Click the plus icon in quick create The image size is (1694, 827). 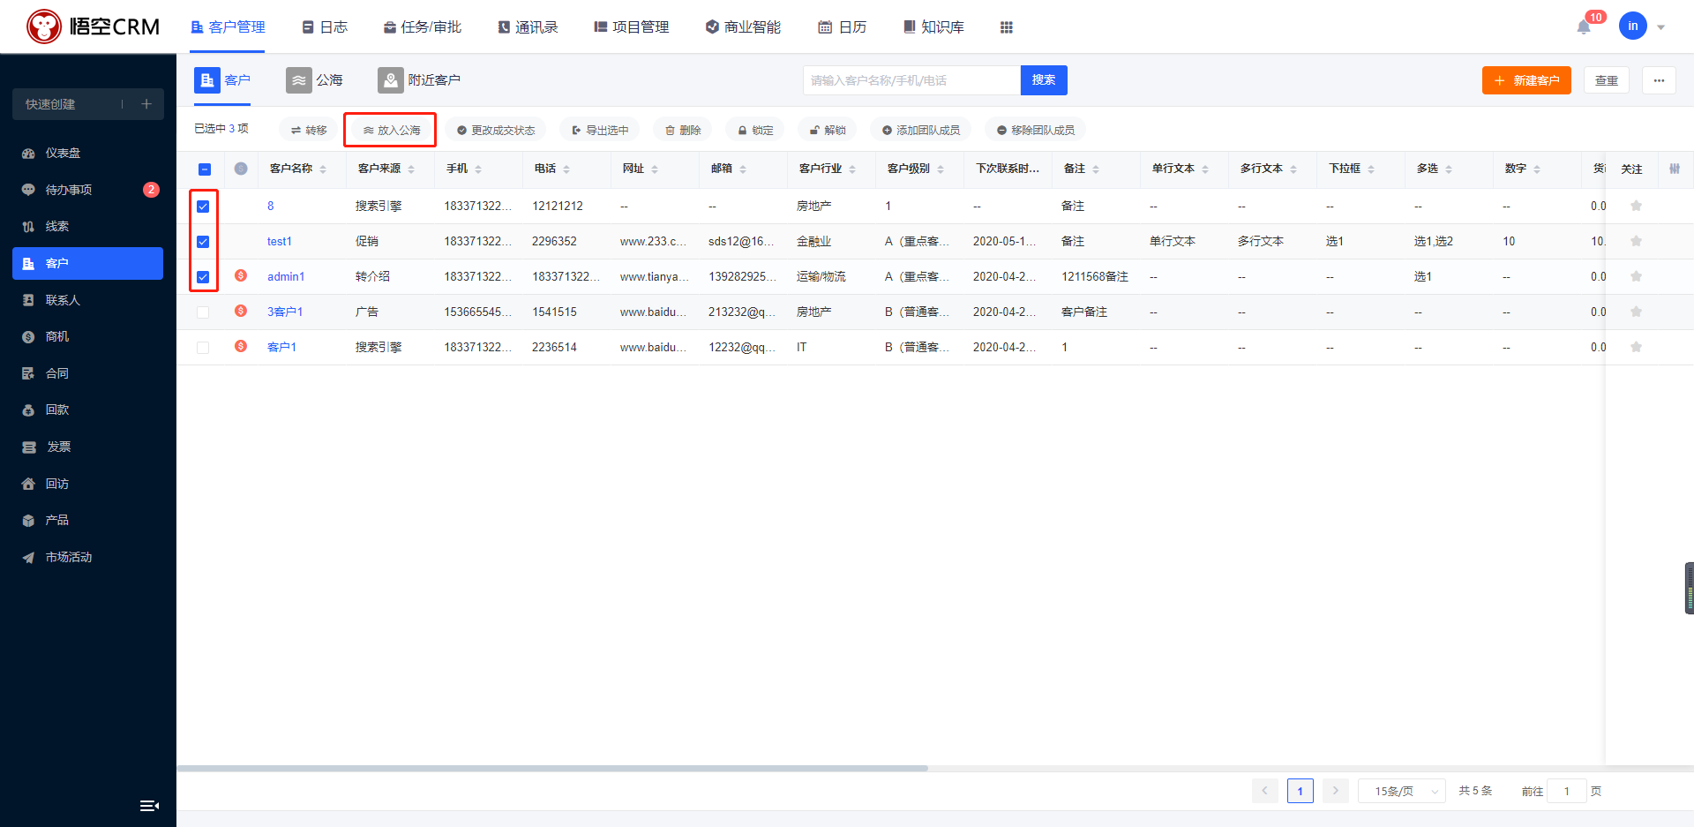[146, 104]
